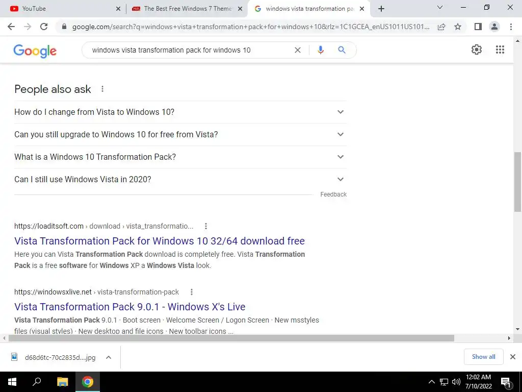Close the Google search results tab
The height and width of the screenshot is (392, 522).
362,9
